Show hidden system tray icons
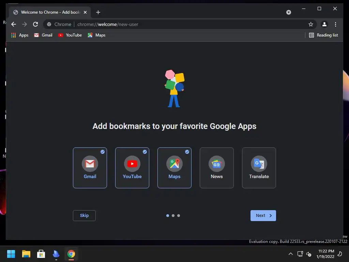 pos(291,254)
